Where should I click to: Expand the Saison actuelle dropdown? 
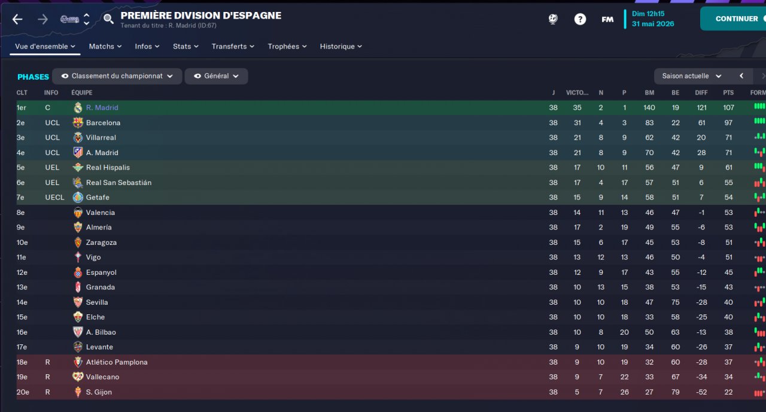(x=692, y=76)
